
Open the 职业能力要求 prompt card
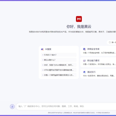pos(98,62)
